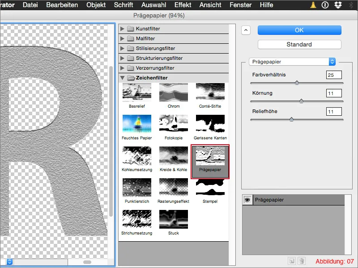The image size is (358, 268).
Task: Select the Punktierstich filter thumbnail
Action: [137, 187]
